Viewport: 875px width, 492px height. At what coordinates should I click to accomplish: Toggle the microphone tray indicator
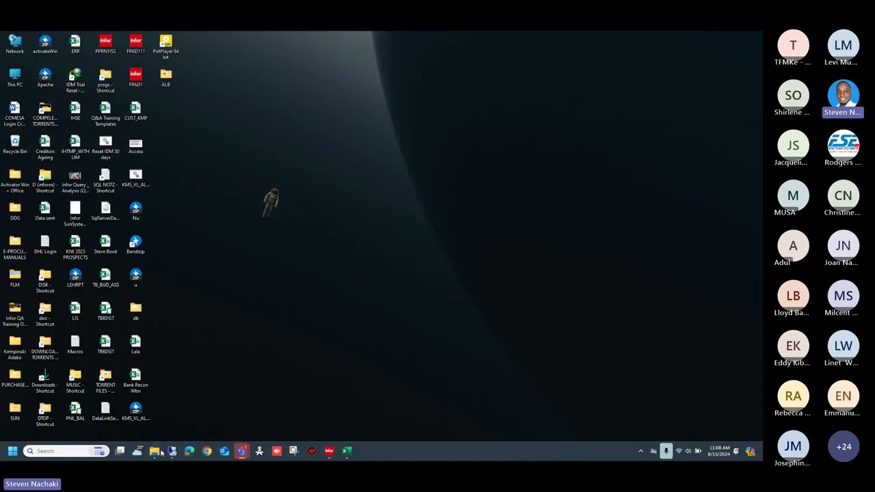666,451
